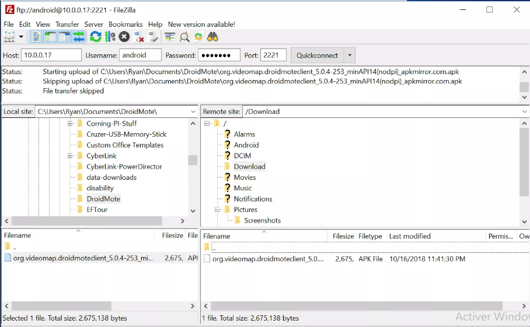Image resolution: width=530 pixels, height=327 pixels.
Task: Focus the Username input field
Action: tap(140, 55)
